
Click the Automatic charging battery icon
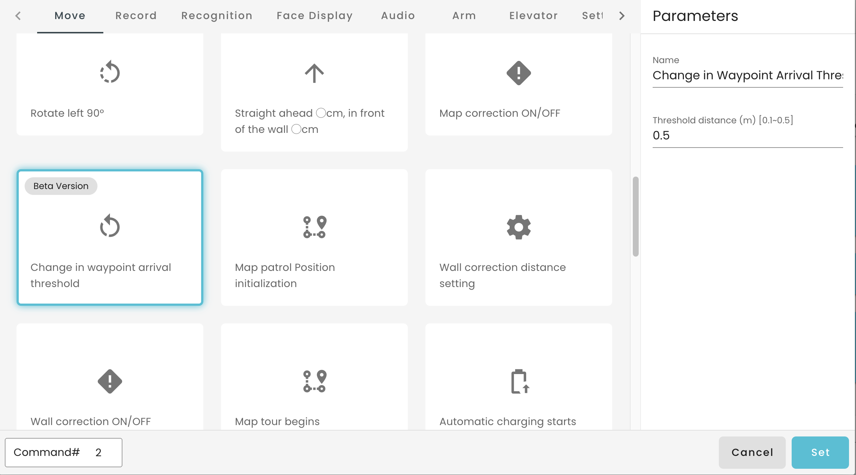pyautogui.click(x=520, y=381)
